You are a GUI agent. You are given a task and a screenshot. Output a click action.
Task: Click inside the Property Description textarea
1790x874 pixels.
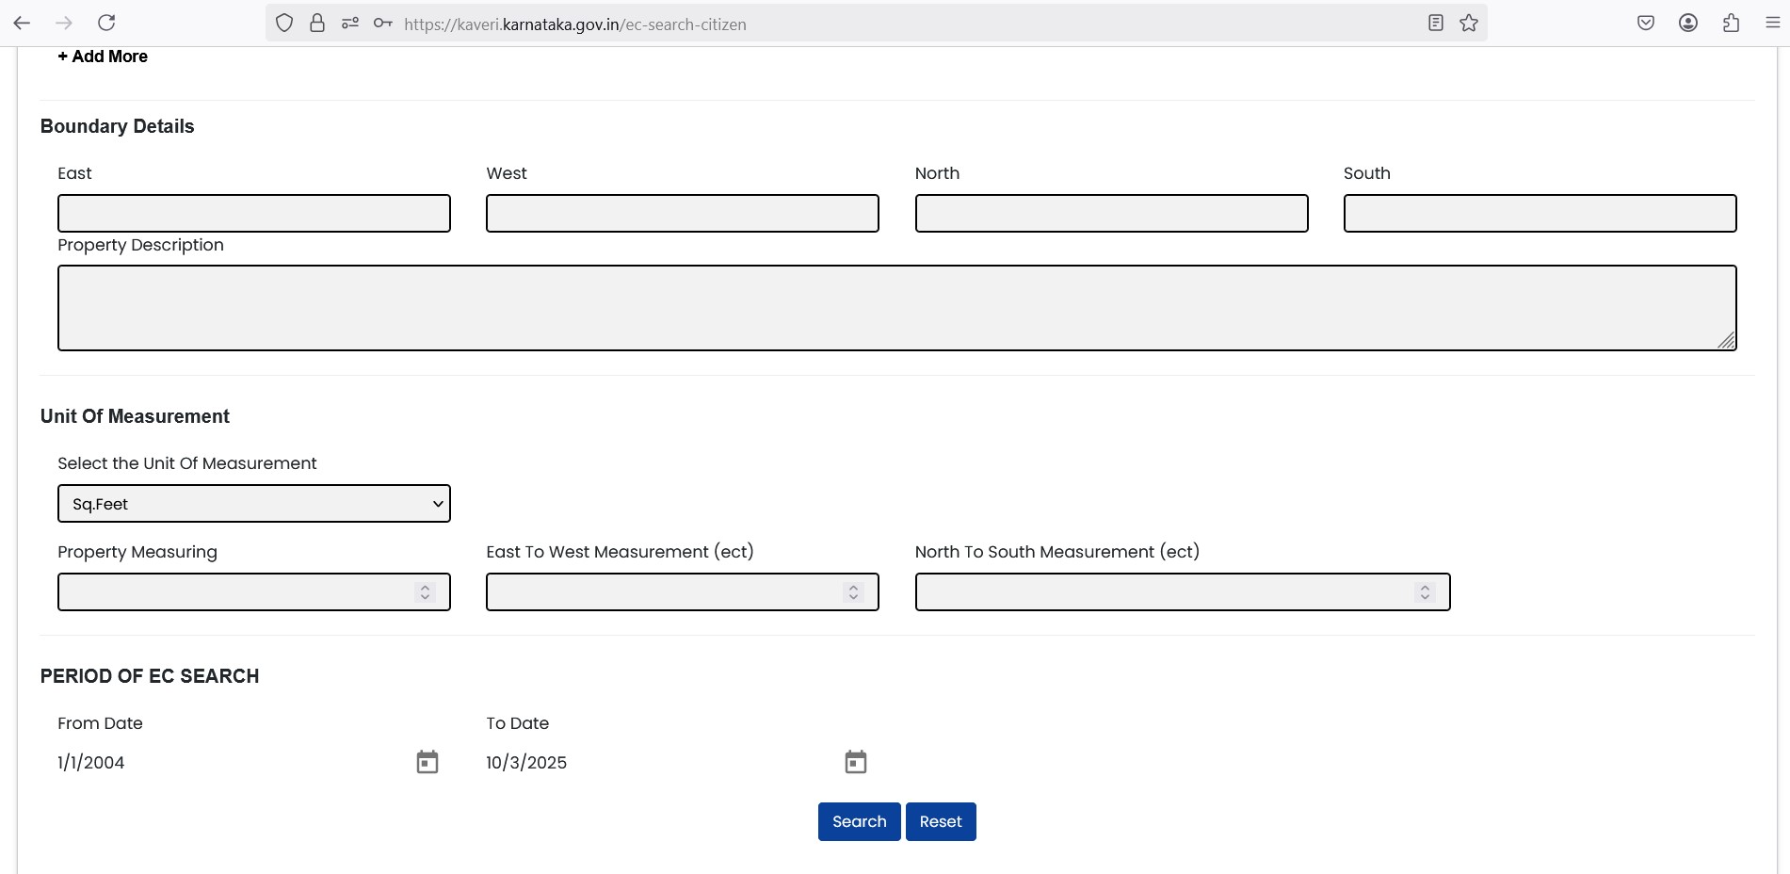pos(896,308)
